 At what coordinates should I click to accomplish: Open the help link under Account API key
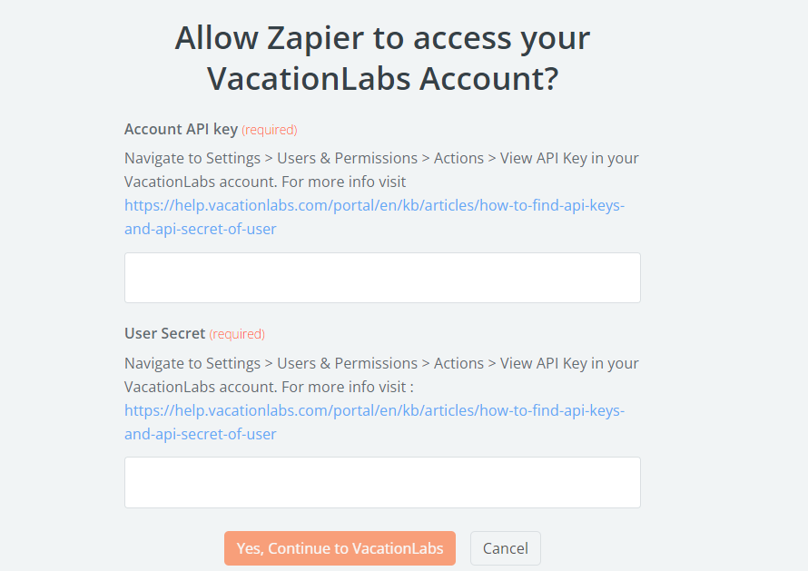pos(374,206)
